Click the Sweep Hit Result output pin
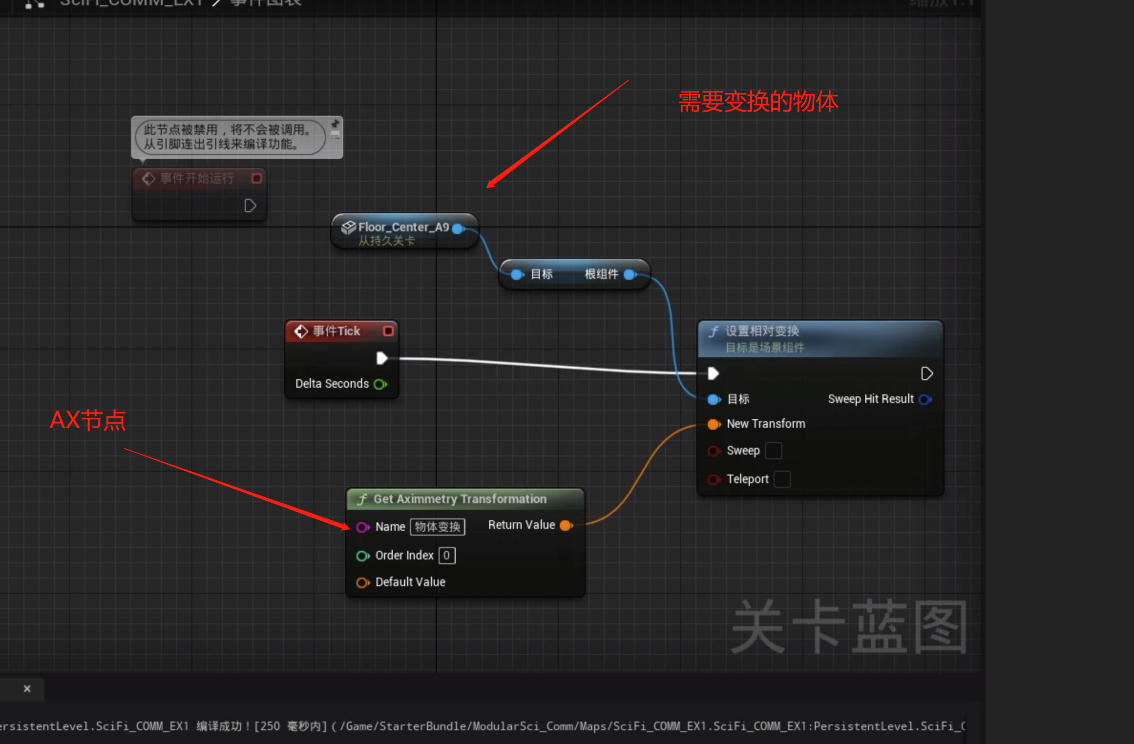The image size is (1134, 744). point(925,399)
